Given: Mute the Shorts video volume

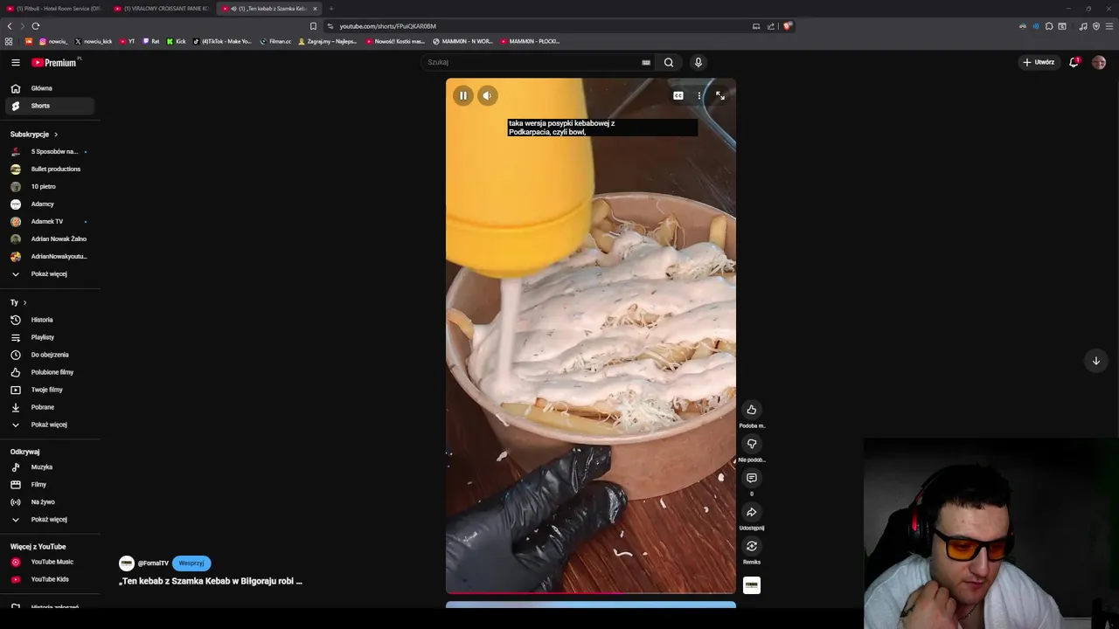Looking at the screenshot, I should (488, 96).
